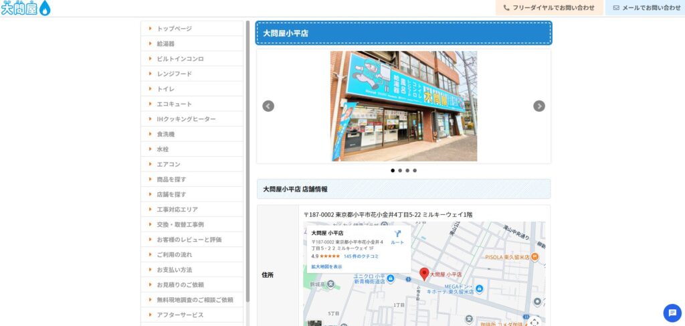Click 拡大地図を表示 link on the map
This screenshot has height=326, width=685.
[x=326, y=266]
